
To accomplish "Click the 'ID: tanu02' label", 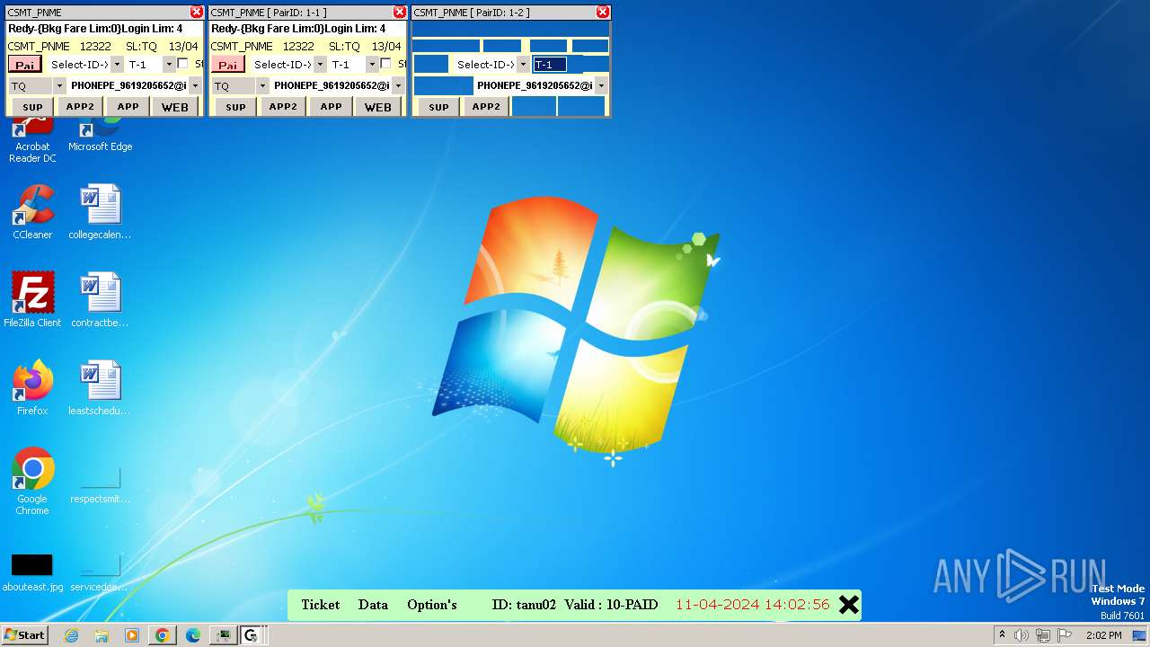I will [524, 605].
